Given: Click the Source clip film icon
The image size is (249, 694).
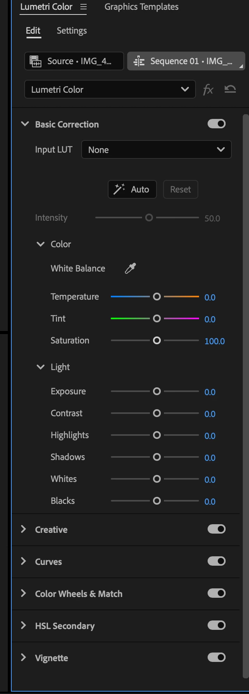Looking at the screenshot, I should coord(36,61).
